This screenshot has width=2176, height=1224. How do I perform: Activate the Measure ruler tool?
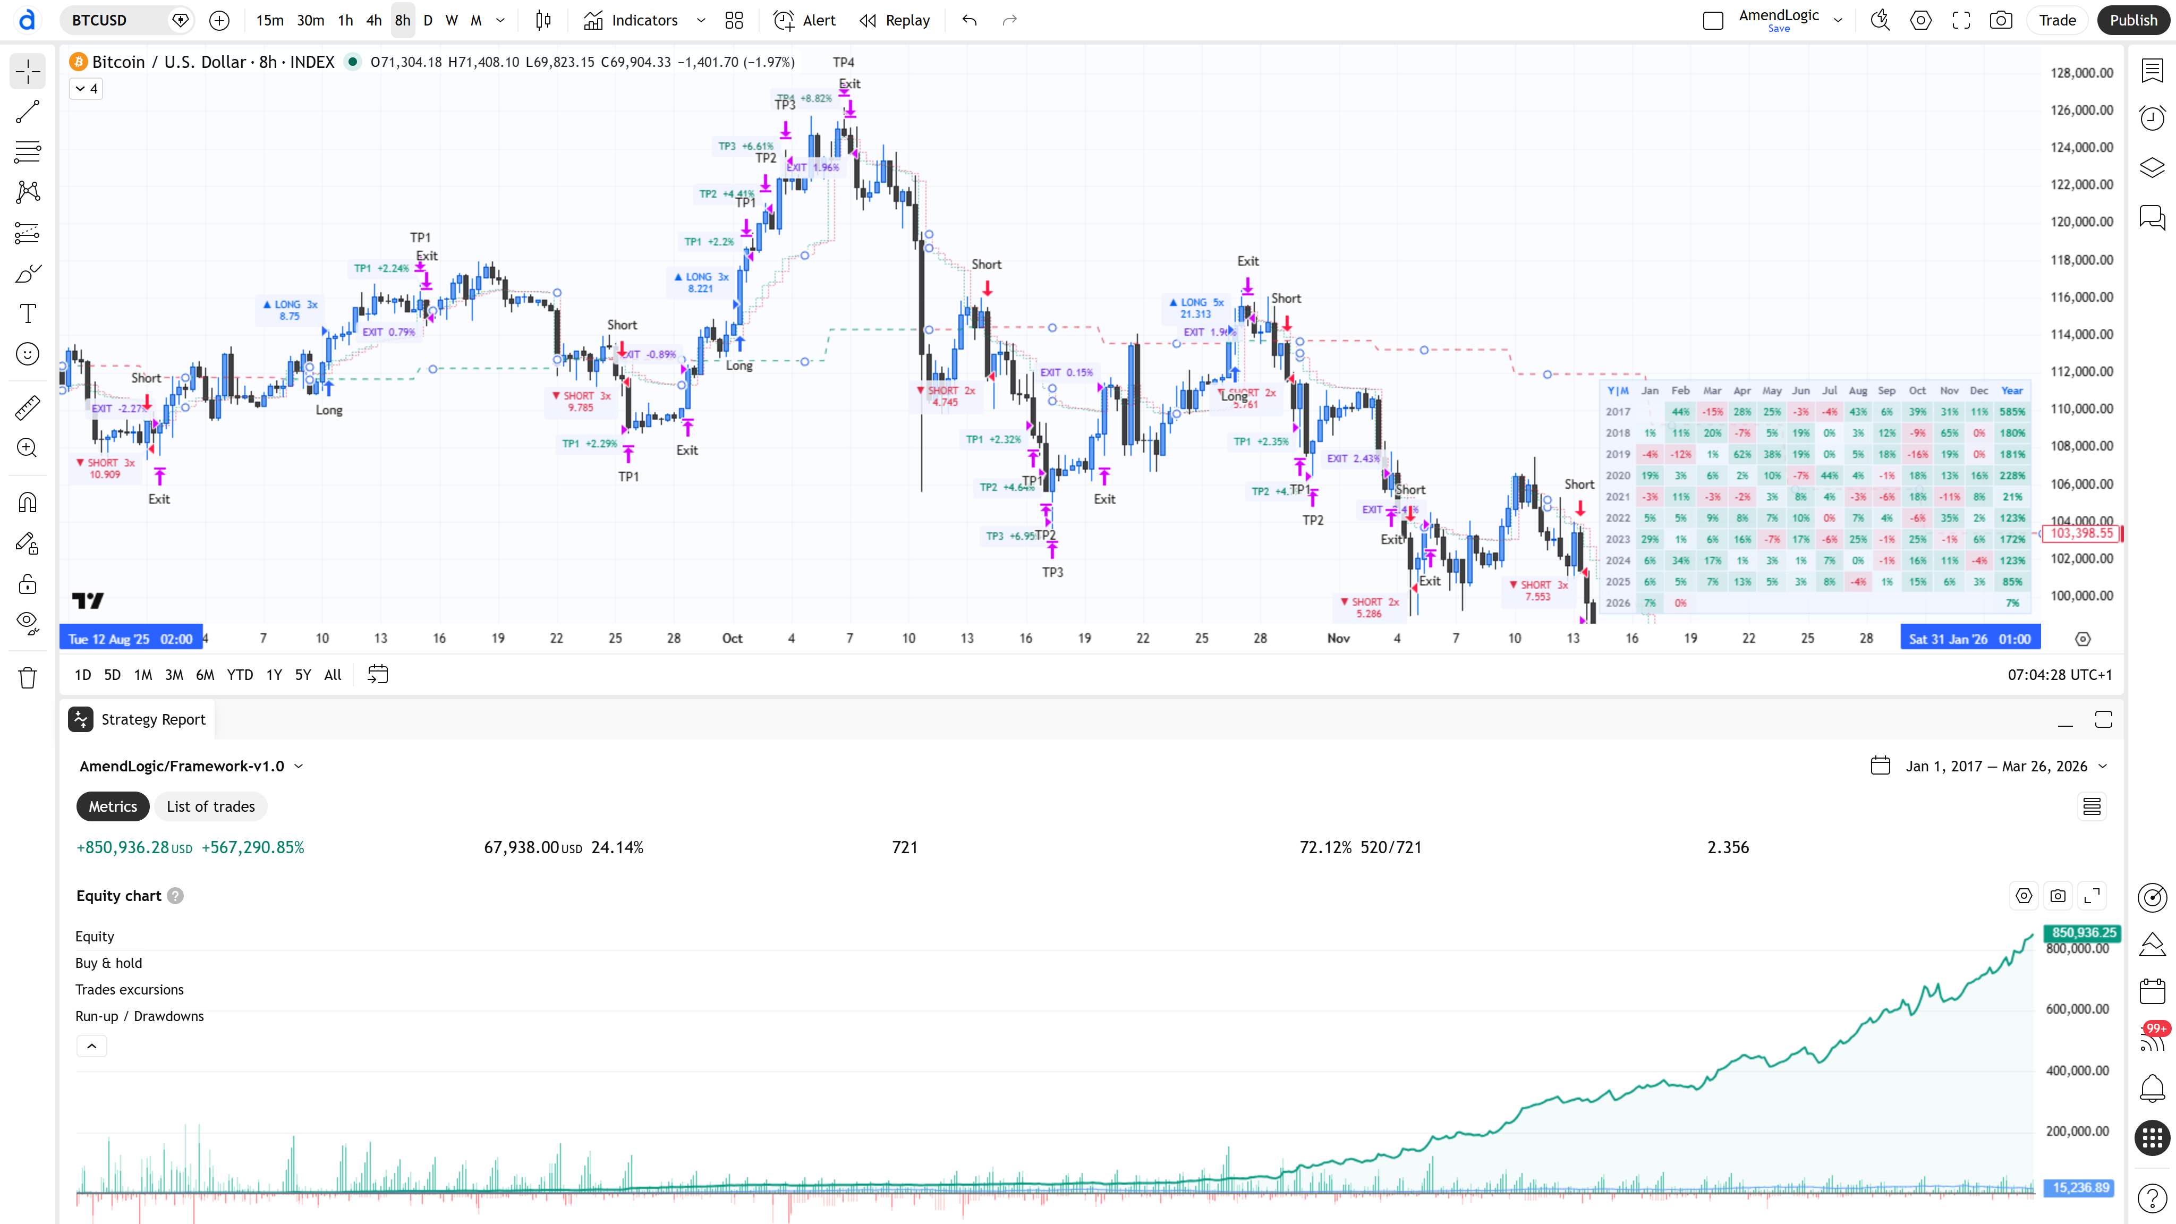(27, 408)
